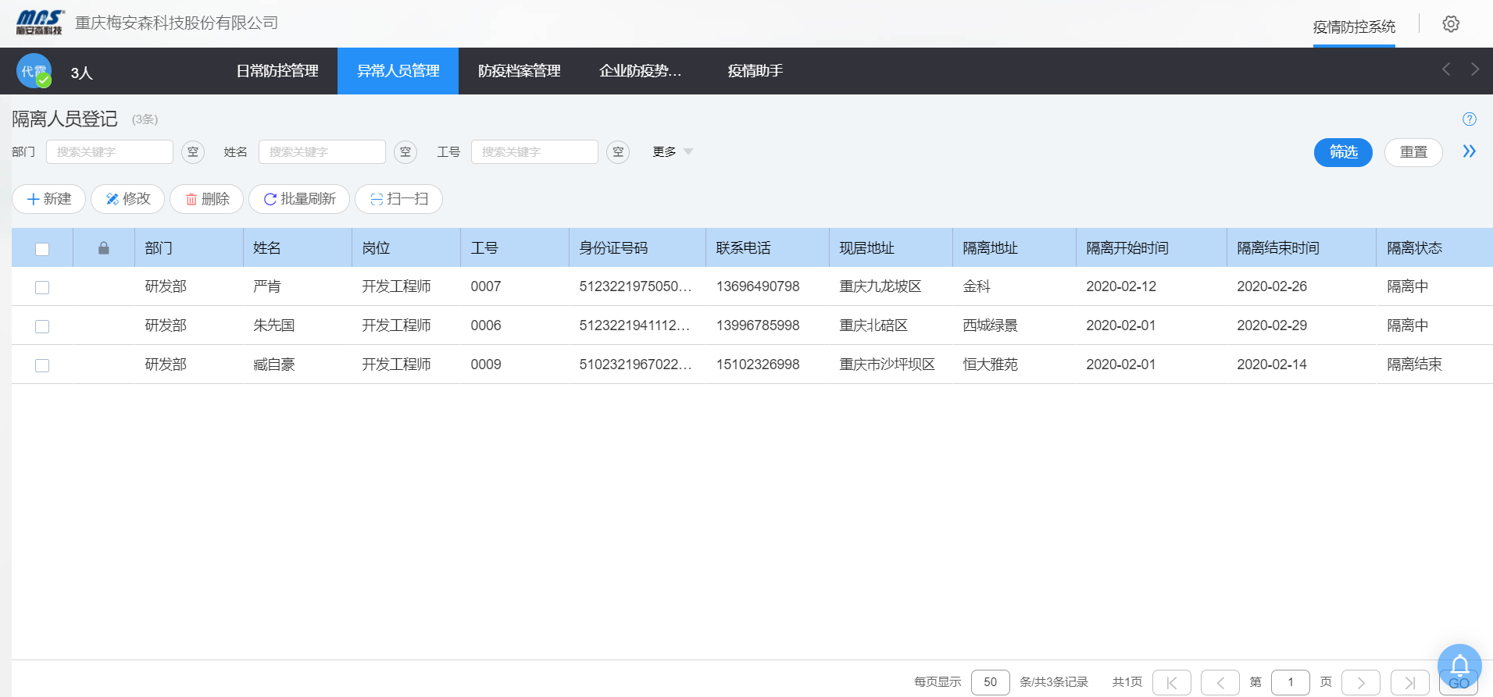Switch to 防疫档案管理 tab

pos(519,71)
